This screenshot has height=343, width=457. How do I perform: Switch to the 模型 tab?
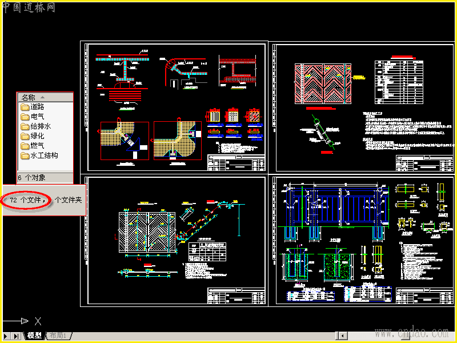[x=34, y=336]
